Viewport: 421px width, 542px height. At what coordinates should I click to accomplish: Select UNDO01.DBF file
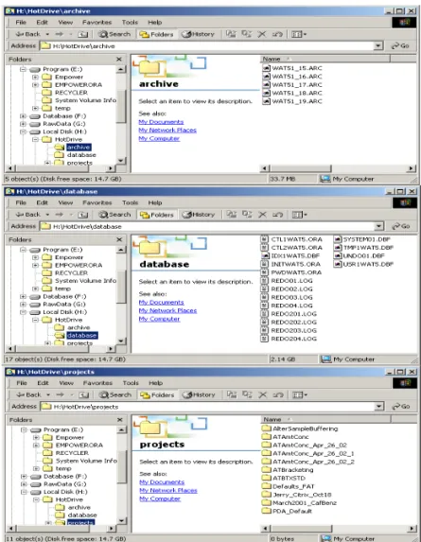point(360,255)
